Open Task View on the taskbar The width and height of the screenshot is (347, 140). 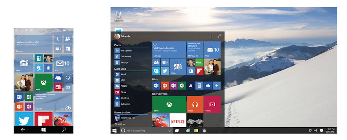[x=177, y=130]
